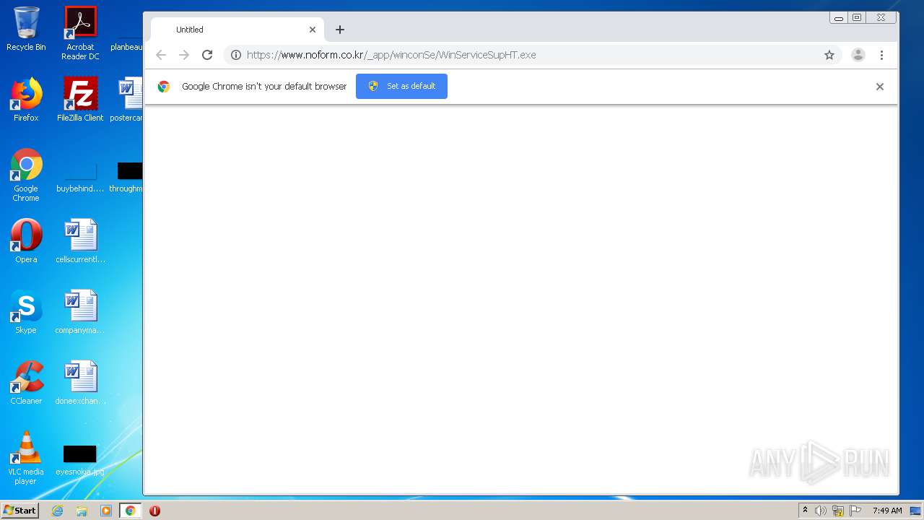This screenshot has height=520, width=924.
Task: Go forward in Chrome history
Action: [x=184, y=55]
